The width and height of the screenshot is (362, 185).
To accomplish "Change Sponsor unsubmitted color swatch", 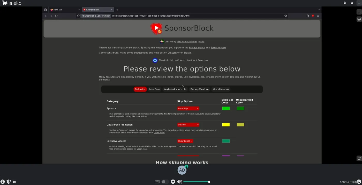I will point(240,108).
